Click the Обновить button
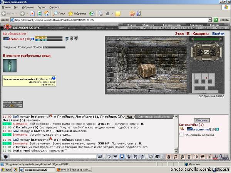Screen dimensions: 231x173 (202, 120)
